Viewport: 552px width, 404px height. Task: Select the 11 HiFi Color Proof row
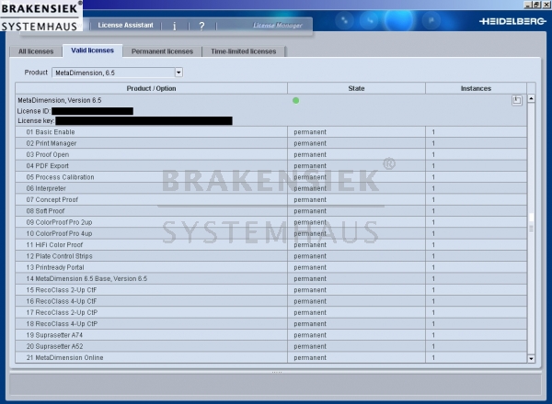(271, 245)
